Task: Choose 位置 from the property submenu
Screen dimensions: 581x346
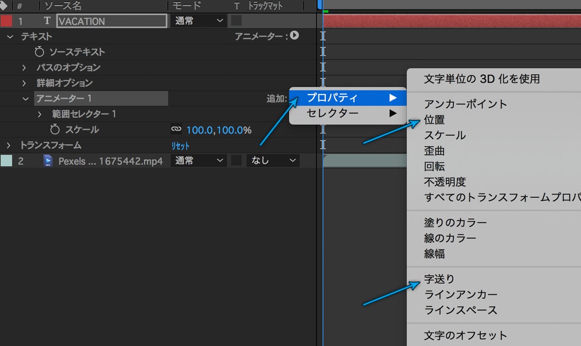Action: [434, 120]
